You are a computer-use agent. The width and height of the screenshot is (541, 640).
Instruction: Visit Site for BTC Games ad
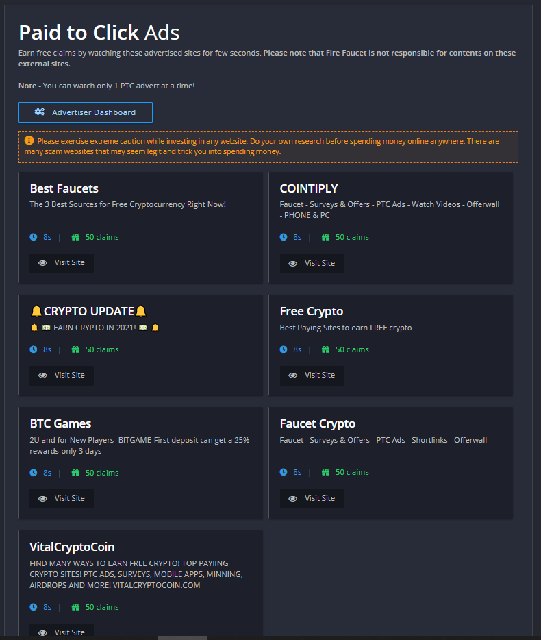(62, 498)
